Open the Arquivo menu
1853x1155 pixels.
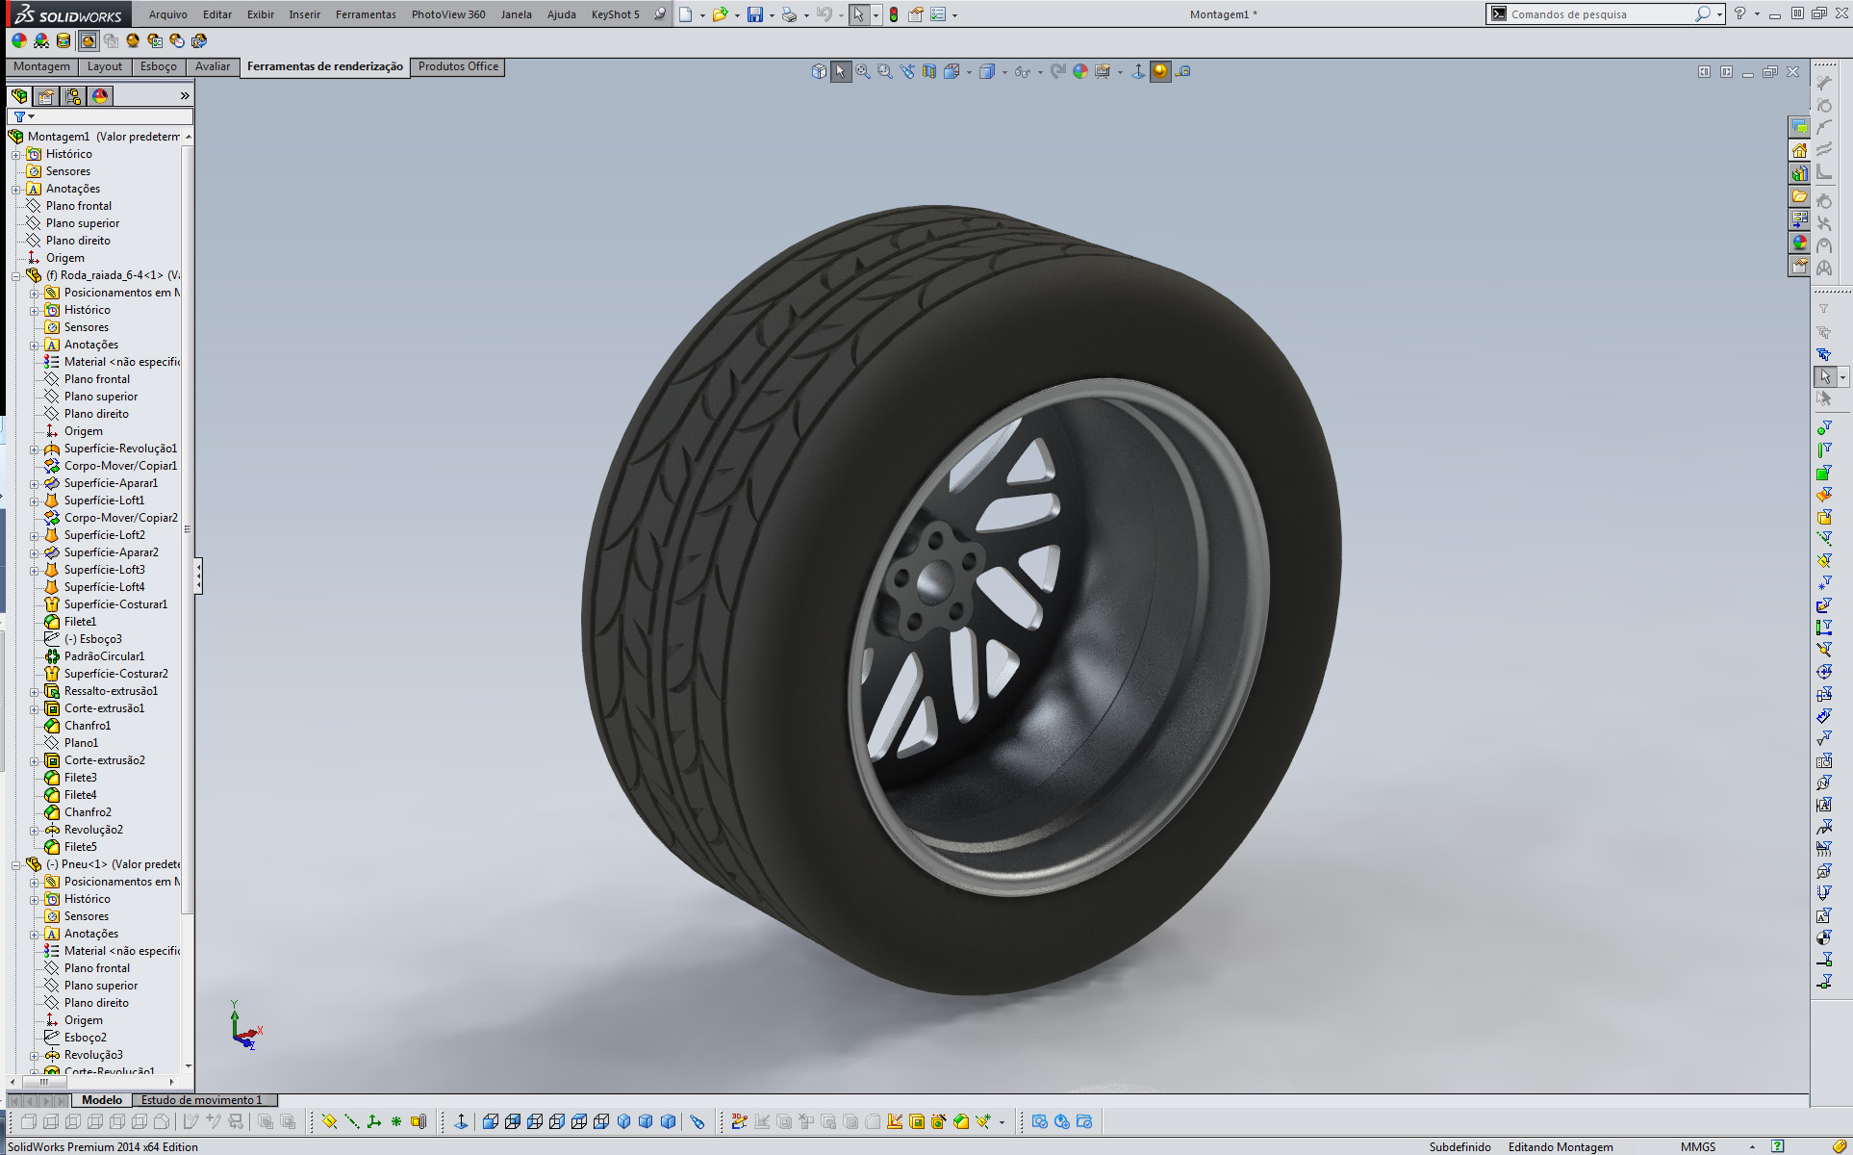click(168, 14)
